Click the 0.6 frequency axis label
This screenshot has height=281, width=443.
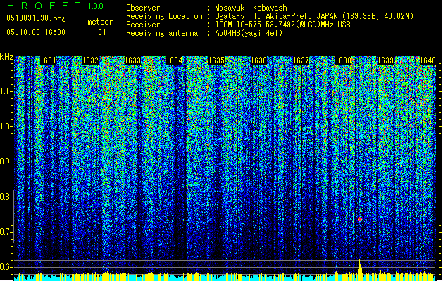(x=6, y=266)
